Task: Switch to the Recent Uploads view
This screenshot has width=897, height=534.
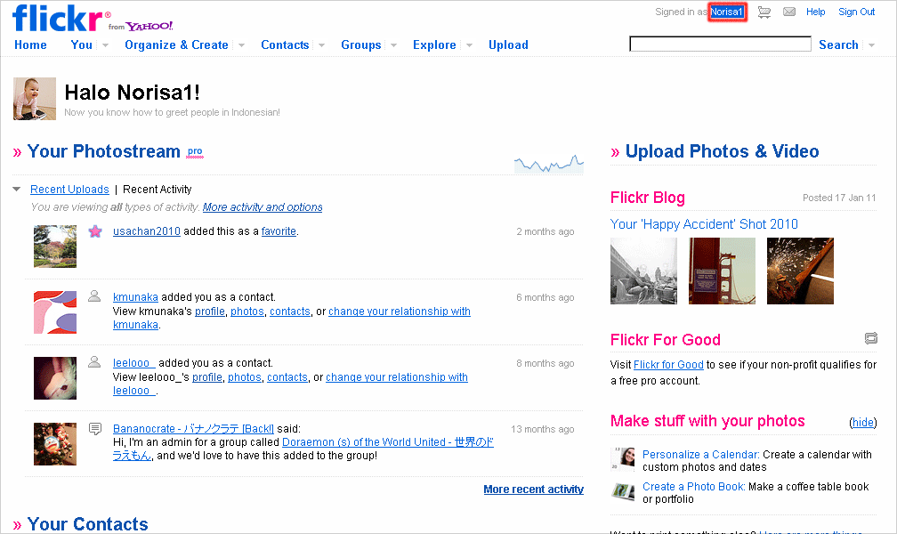Action: [69, 189]
